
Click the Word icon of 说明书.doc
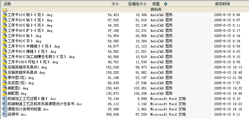click(5, 114)
